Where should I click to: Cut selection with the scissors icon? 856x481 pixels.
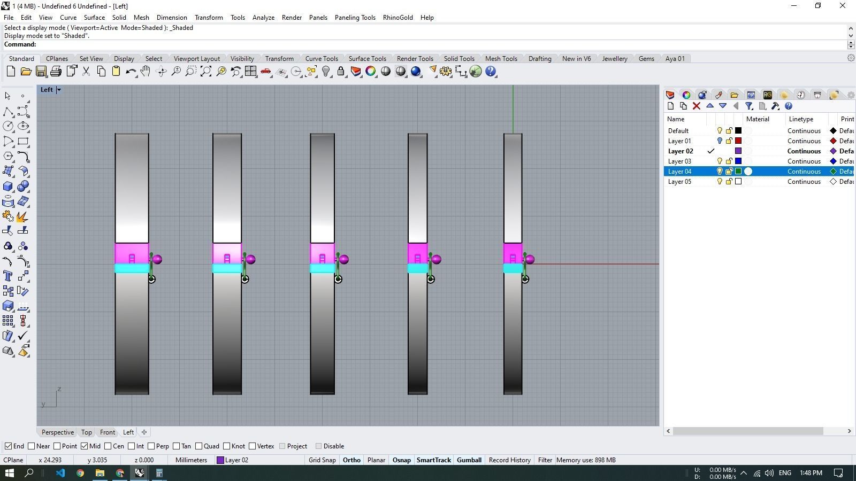coord(86,72)
